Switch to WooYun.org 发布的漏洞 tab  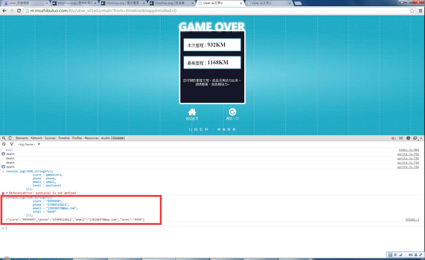pyautogui.click(x=74, y=3)
